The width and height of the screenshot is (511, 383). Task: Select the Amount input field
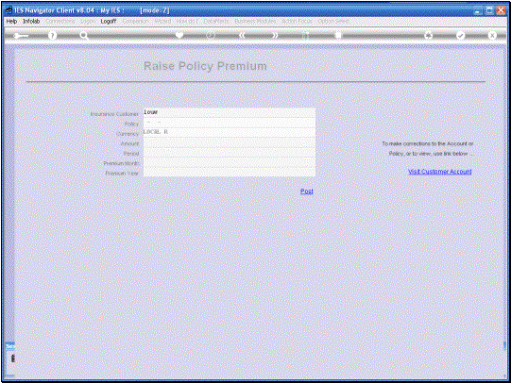click(x=230, y=142)
